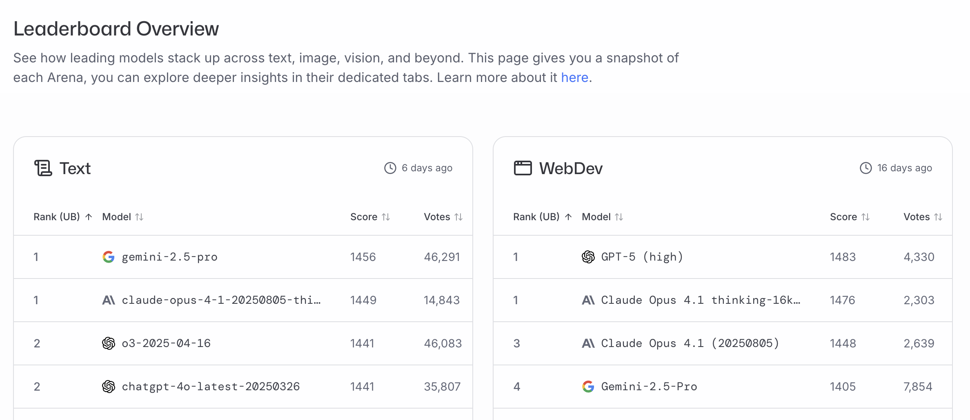970x420 pixels.
Task: Click the Google logo beside gemini-2.5-pro
Action: coord(109,257)
